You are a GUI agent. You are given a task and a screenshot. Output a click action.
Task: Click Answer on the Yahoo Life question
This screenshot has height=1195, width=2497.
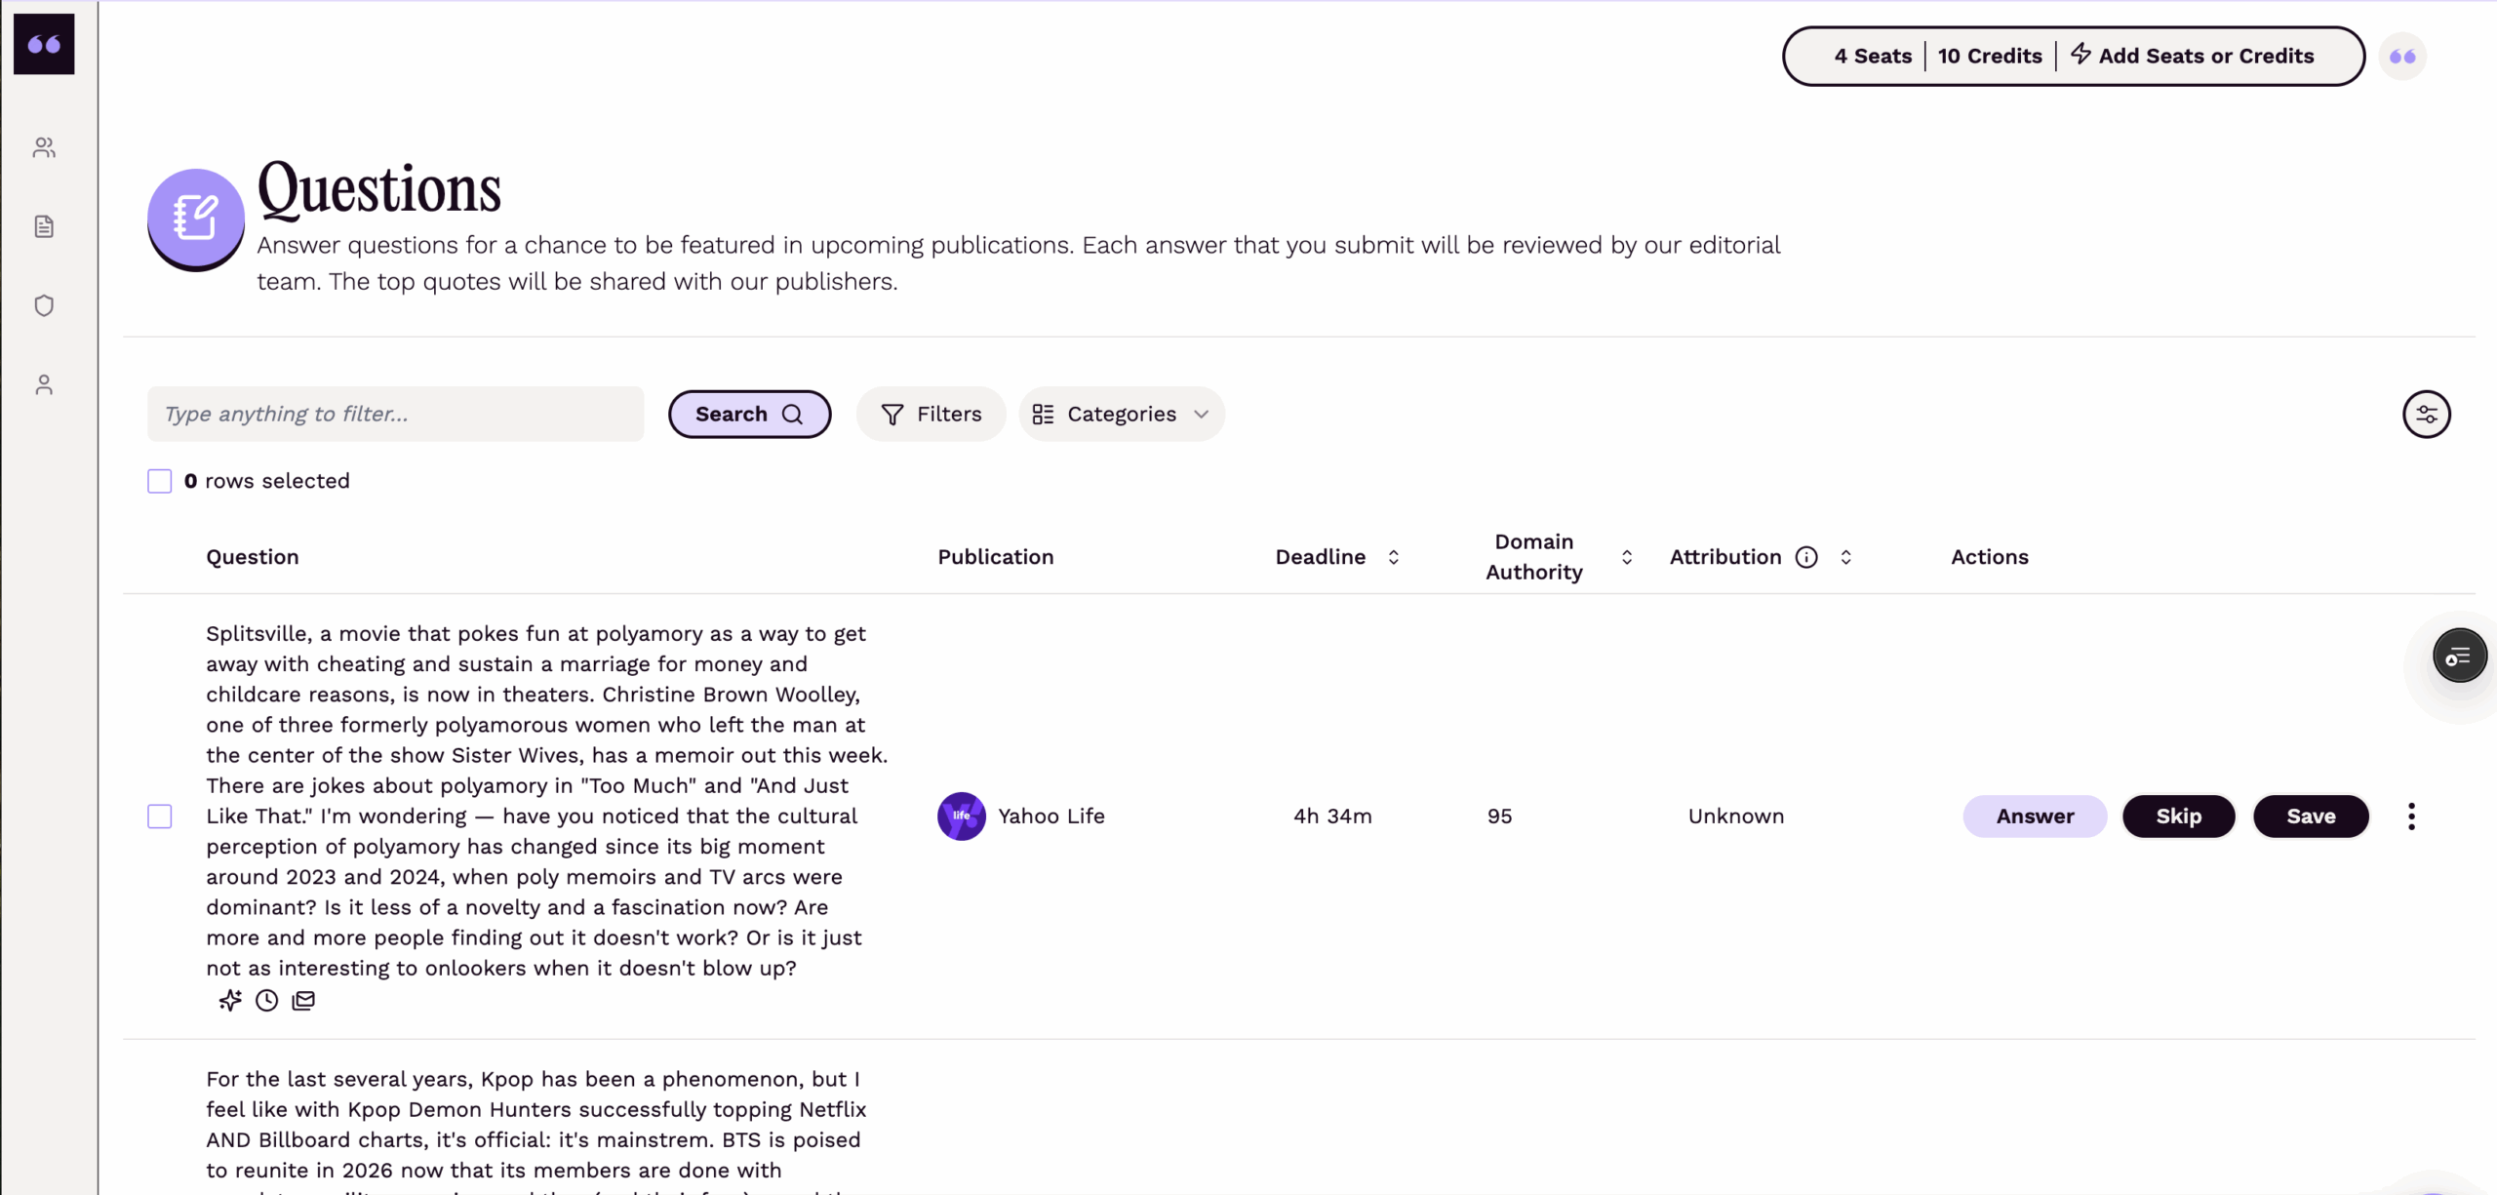click(x=2035, y=816)
